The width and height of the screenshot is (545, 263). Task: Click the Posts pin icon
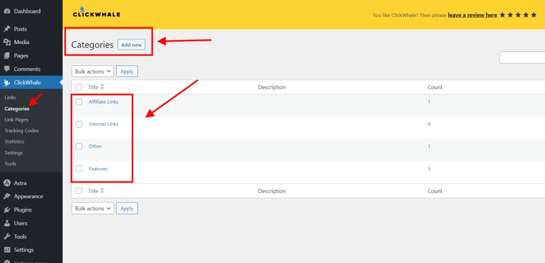click(7, 29)
